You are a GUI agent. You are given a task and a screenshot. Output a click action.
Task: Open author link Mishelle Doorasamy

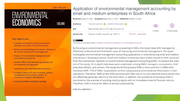coord(116,24)
